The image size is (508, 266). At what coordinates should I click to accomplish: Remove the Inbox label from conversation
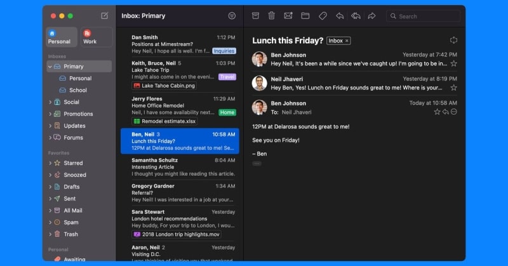click(x=347, y=41)
